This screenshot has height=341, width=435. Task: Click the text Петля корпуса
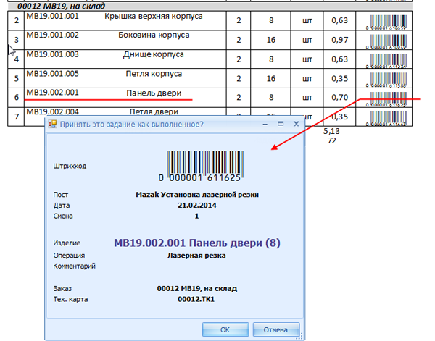click(x=154, y=74)
